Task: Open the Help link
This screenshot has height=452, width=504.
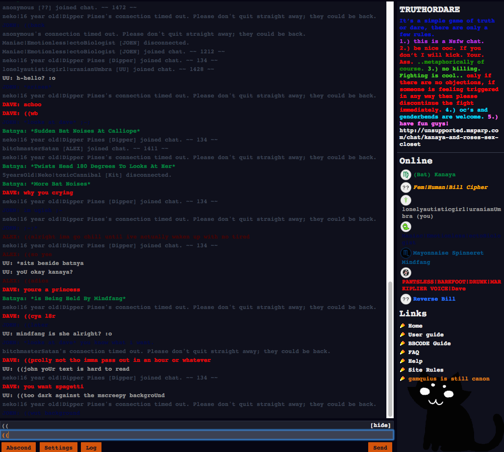Action: pyautogui.click(x=415, y=361)
